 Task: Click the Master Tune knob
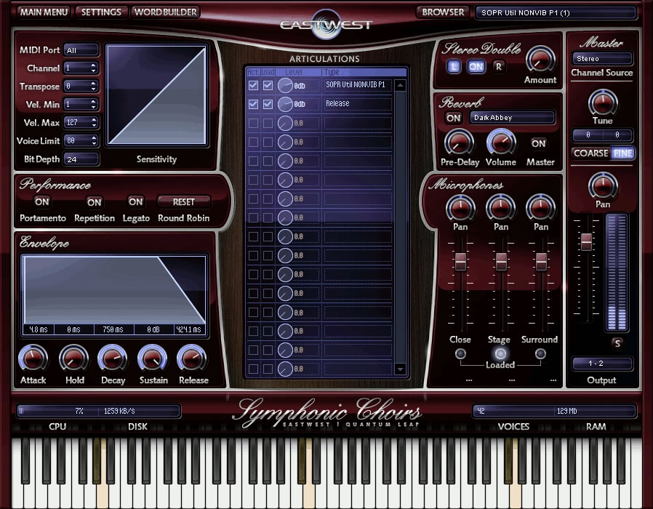point(602,103)
